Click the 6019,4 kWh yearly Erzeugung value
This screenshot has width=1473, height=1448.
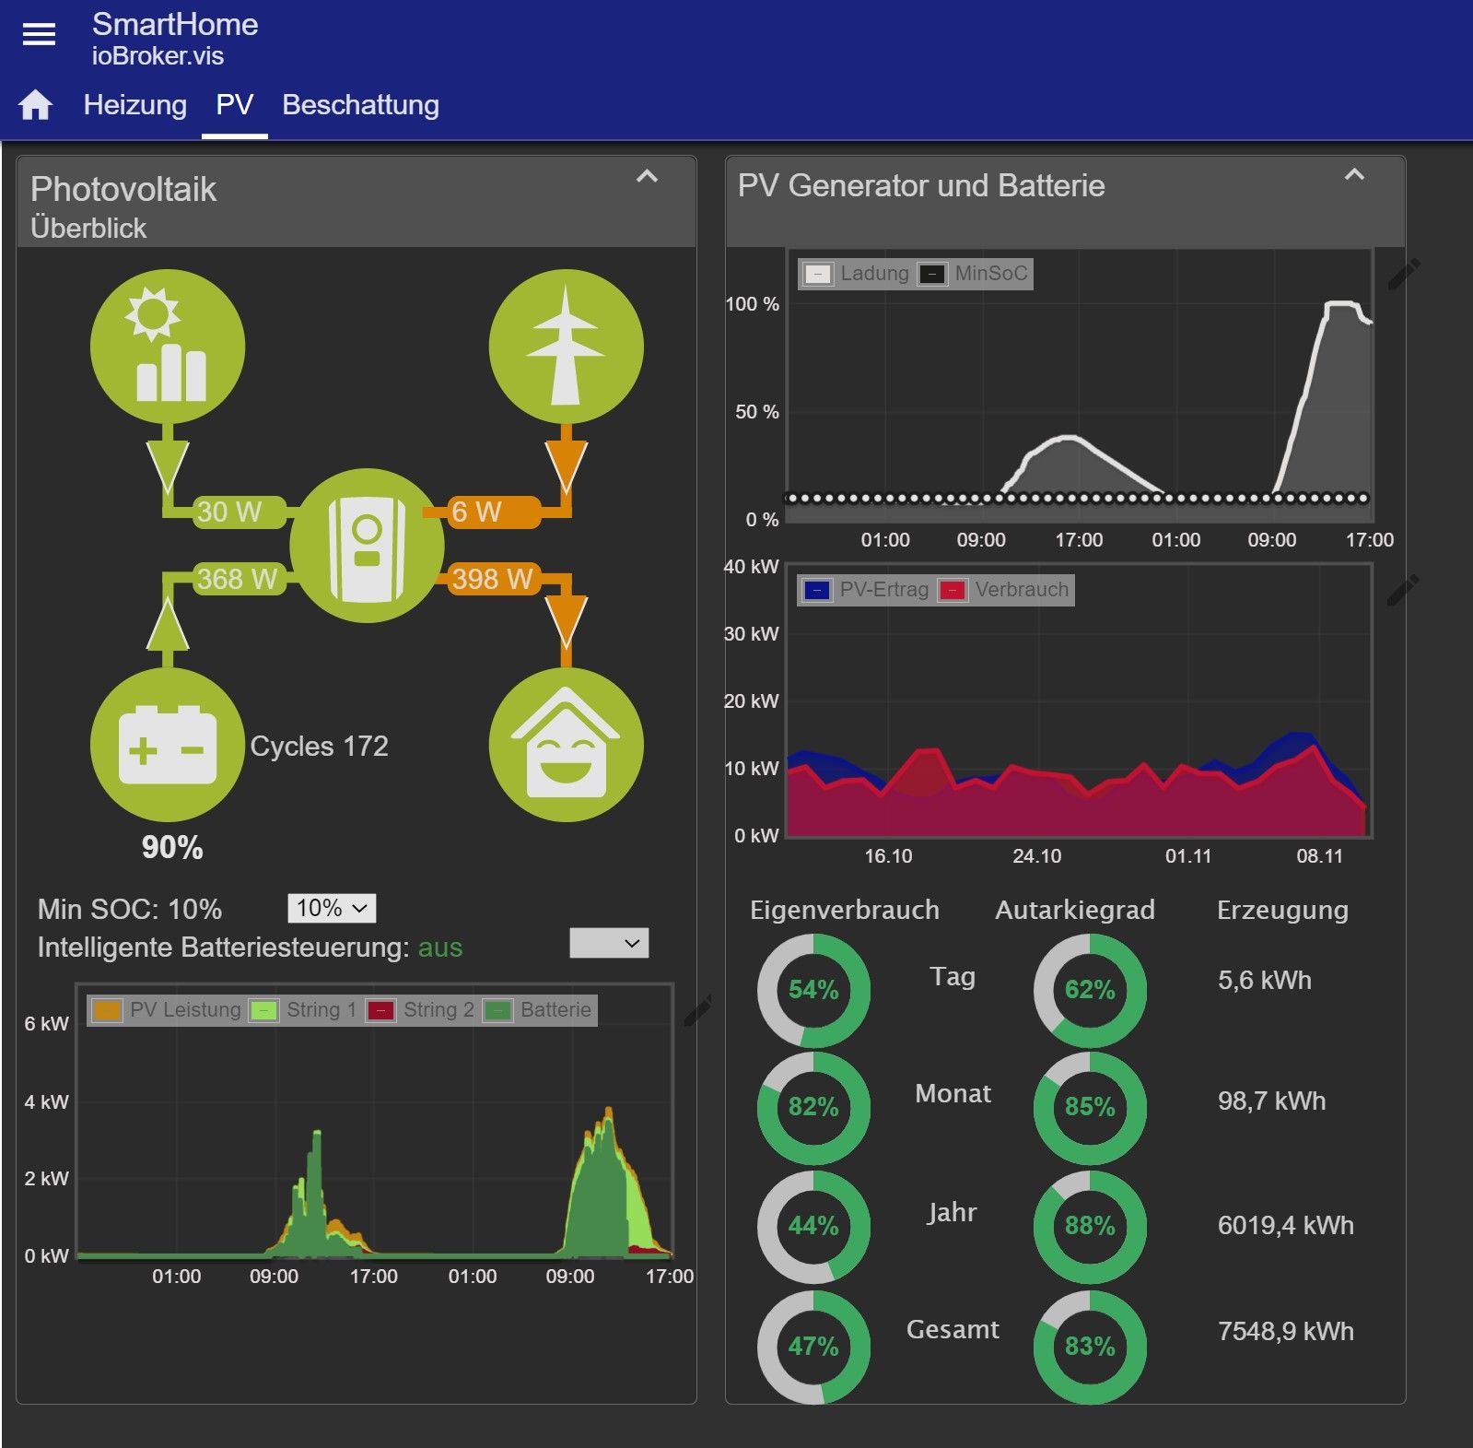tap(1286, 1225)
